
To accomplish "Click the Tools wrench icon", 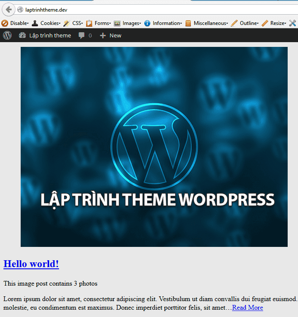I will [292, 23].
